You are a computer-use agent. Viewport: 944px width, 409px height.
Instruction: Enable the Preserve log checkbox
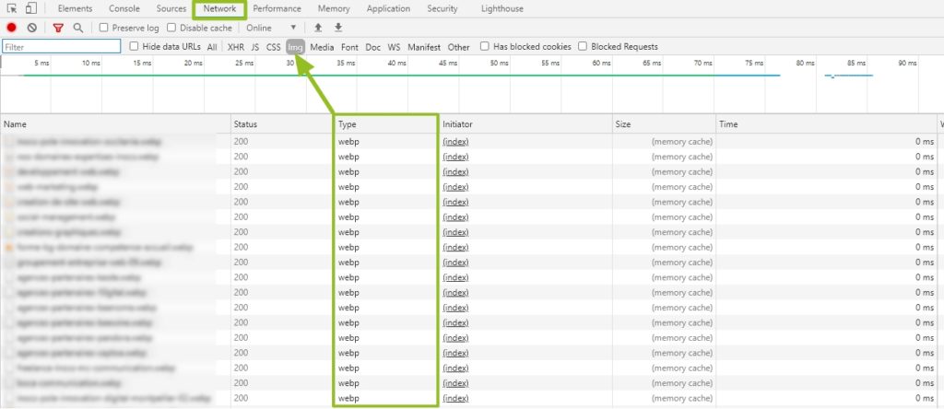coord(104,29)
